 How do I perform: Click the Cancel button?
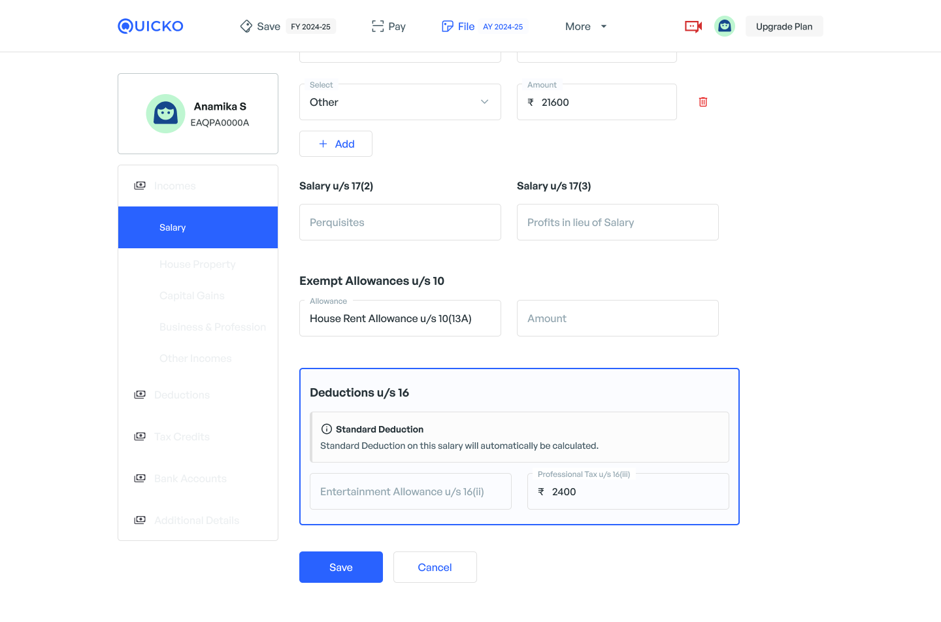coord(435,567)
